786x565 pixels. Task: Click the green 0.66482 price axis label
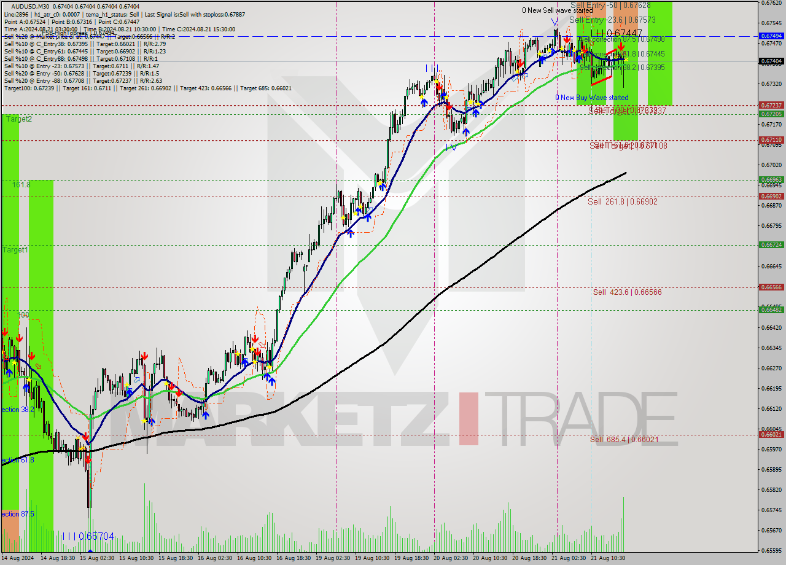coord(771,310)
